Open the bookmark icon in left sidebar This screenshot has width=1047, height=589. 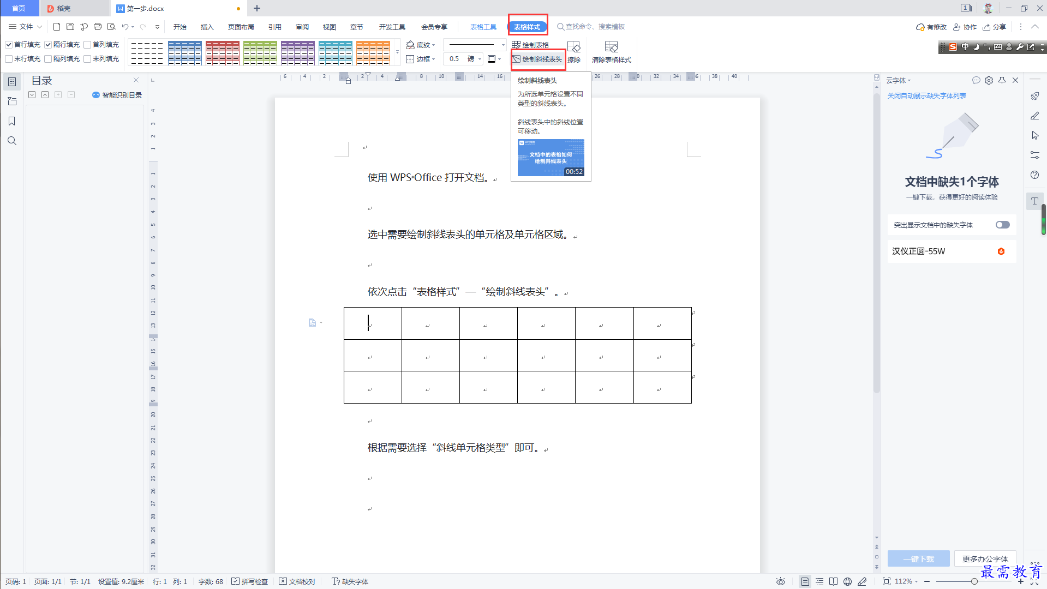[12, 121]
